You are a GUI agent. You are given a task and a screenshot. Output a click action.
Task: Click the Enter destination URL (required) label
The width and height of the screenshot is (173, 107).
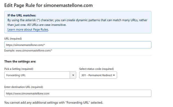click(x=24, y=87)
